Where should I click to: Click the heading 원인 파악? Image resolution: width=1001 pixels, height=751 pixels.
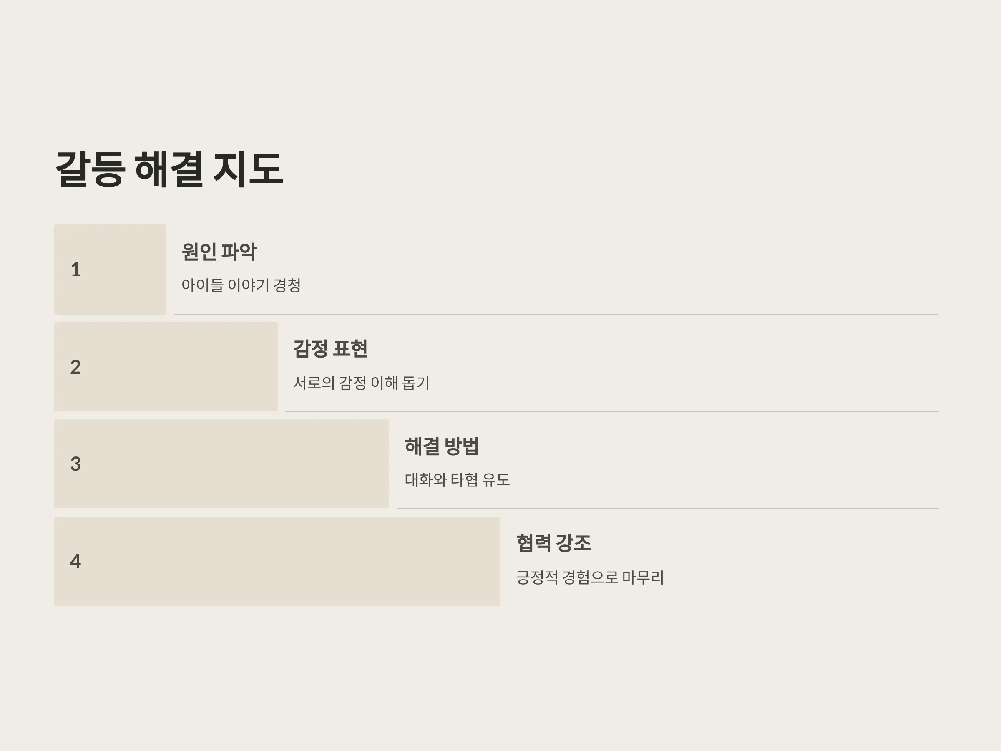click(219, 252)
